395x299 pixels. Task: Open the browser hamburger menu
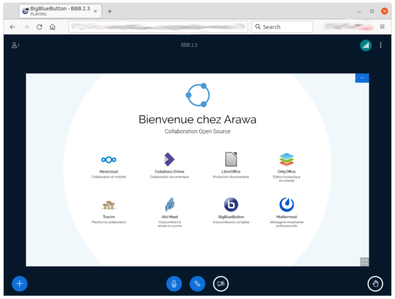click(382, 27)
